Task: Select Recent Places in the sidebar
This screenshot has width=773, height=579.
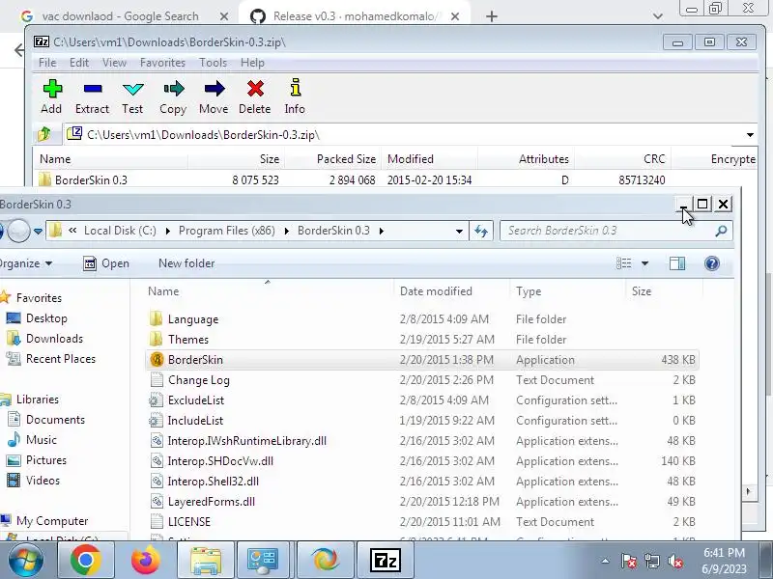Action: tap(51, 359)
